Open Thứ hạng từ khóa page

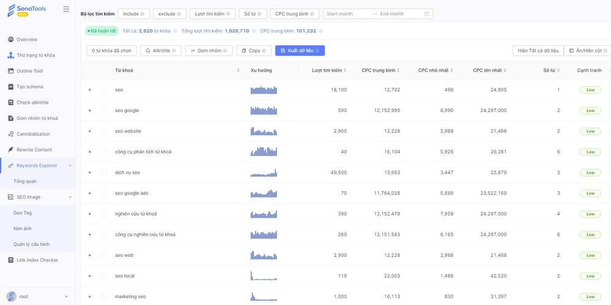tap(35, 56)
